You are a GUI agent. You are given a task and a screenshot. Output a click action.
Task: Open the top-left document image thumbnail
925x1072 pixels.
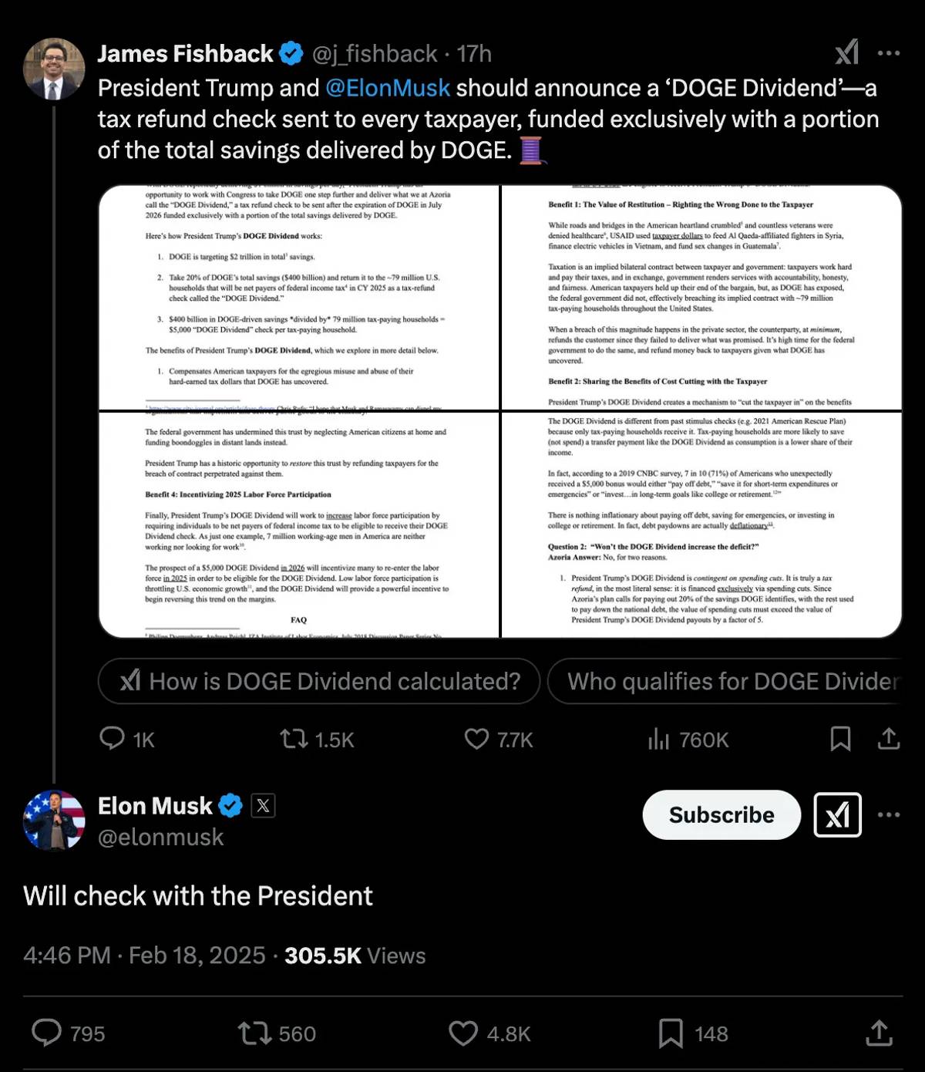[x=299, y=298]
